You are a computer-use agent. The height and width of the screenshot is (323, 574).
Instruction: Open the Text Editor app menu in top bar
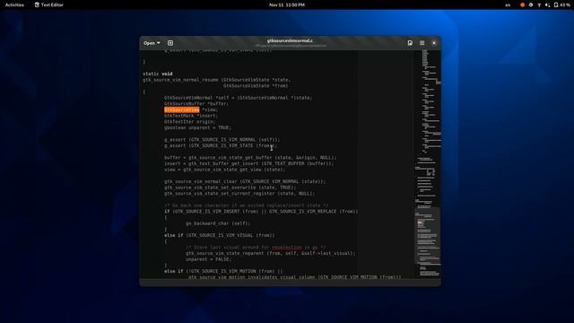tap(48, 4)
